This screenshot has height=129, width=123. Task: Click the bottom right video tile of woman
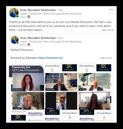[94, 101]
